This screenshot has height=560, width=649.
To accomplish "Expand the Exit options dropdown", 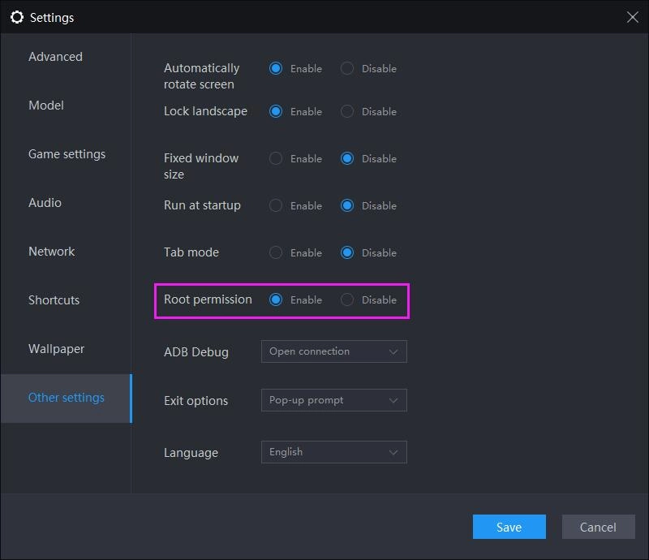I will click(333, 400).
